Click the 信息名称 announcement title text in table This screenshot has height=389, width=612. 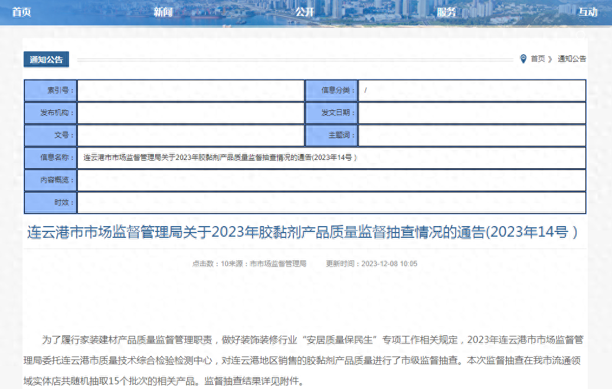click(220, 158)
